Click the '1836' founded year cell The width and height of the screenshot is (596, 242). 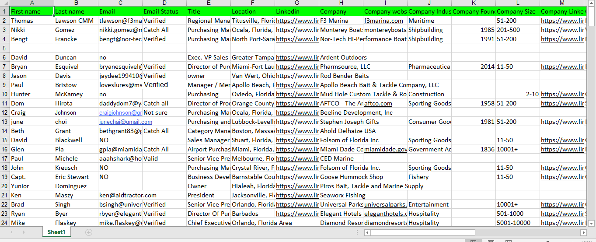[474, 149]
